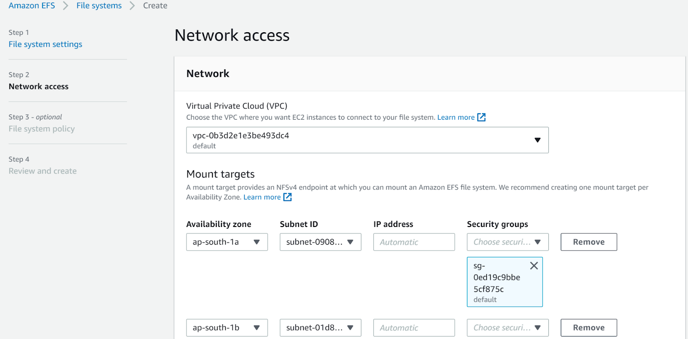Jump to File system policy step
The height and width of the screenshot is (339, 688).
[x=42, y=129]
